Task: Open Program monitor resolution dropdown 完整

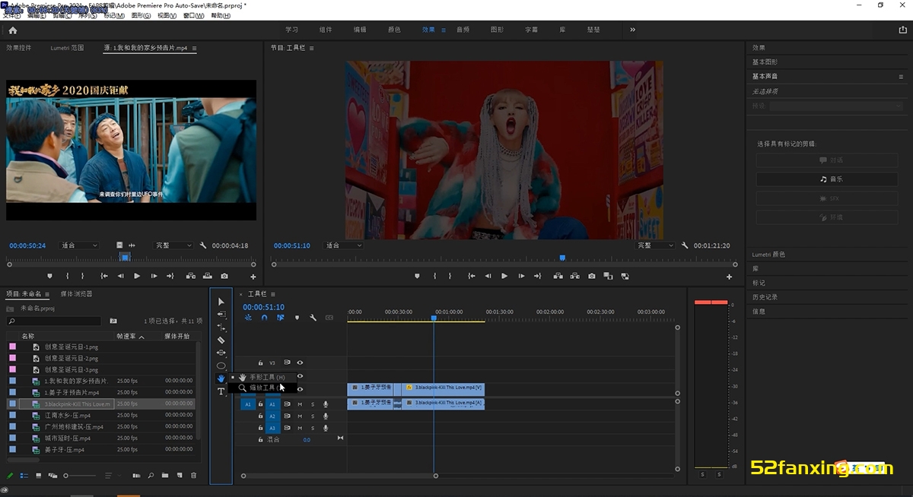Action: 656,245
